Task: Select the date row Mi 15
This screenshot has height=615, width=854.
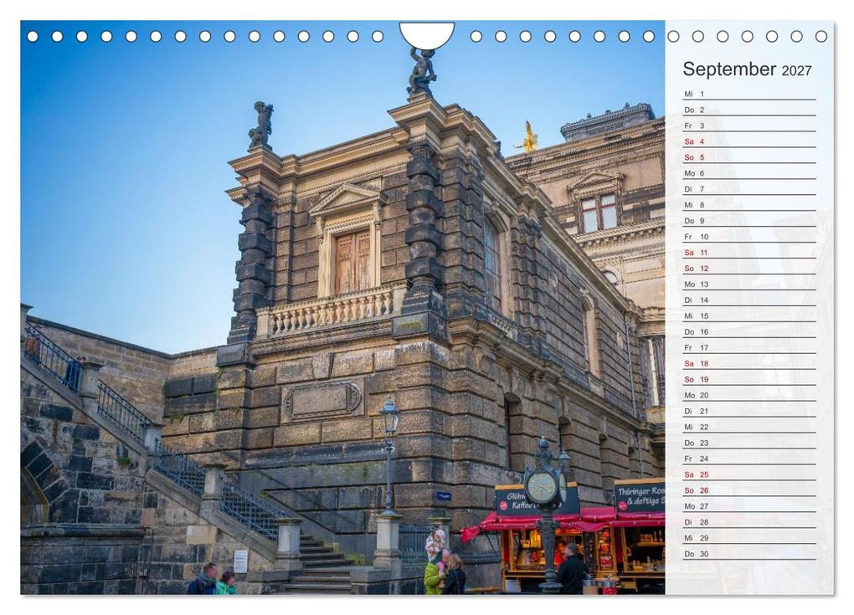Action: (749, 315)
